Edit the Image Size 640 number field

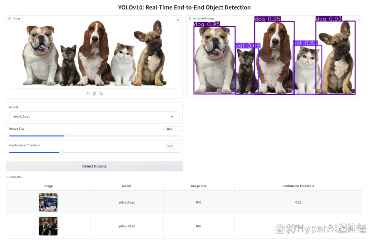click(x=171, y=129)
